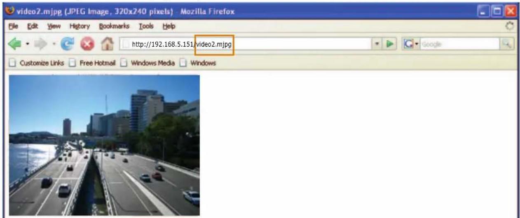
Task: Open the Bookmarks menu
Action: (x=113, y=26)
